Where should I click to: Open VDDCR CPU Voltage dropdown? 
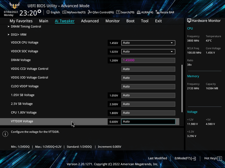(148, 43)
